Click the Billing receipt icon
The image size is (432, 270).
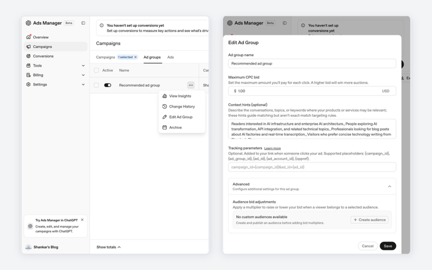(x=28, y=75)
